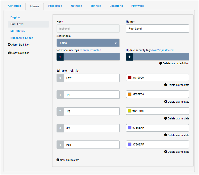Click the View security tags input bar

click(91, 57)
